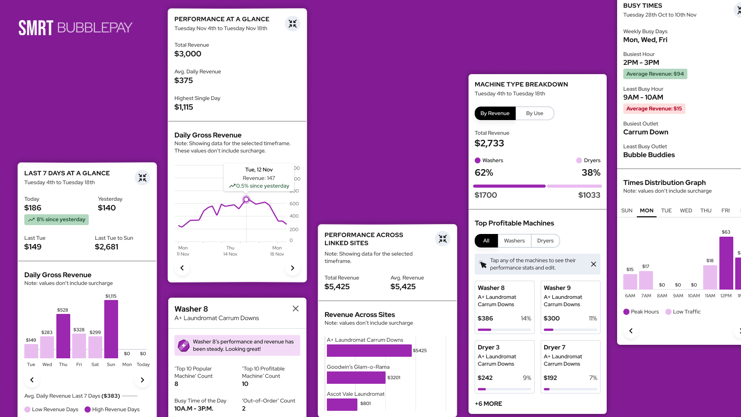741x417 pixels.
Task: Collapse the Performance At A Glance card
Action: (293, 24)
